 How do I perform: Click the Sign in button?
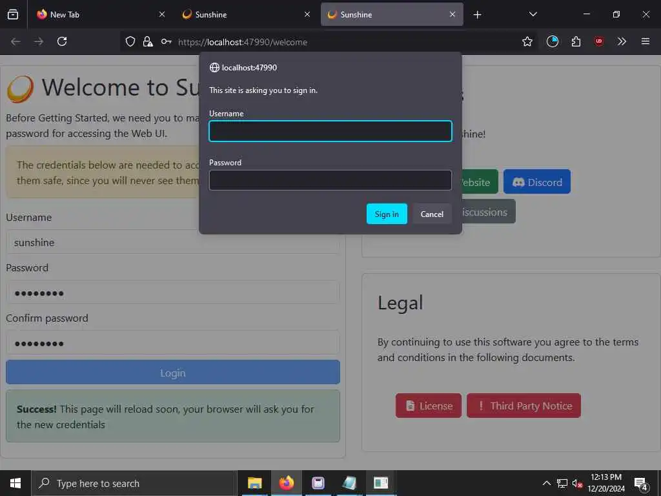pos(387,214)
